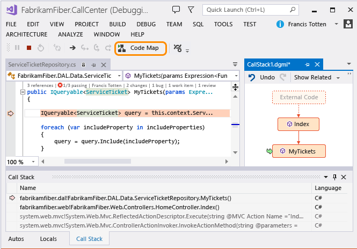Click the editor vertical scroll up arrow
Image resolution: width=357 pixels, height=249 pixels.
[x=235, y=97]
